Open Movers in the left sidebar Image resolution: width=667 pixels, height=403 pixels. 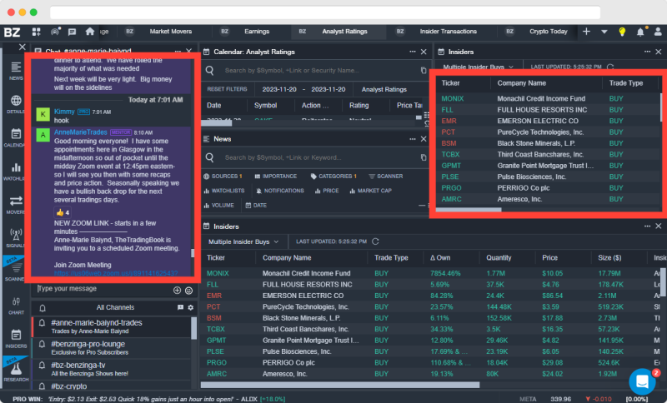[x=16, y=205]
